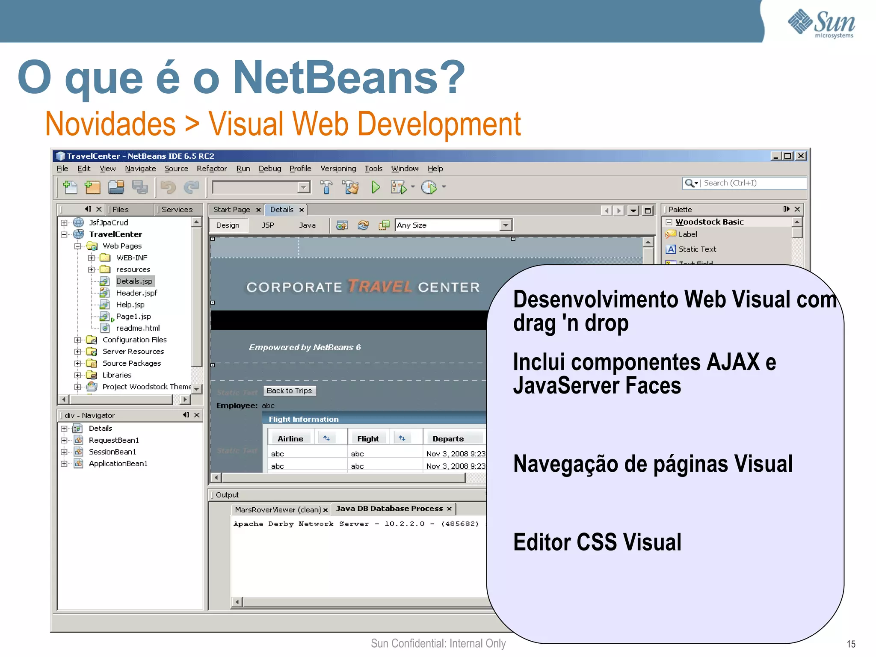This screenshot has height=657, width=876.
Task: Switch to the Services tab
Action: tap(177, 209)
